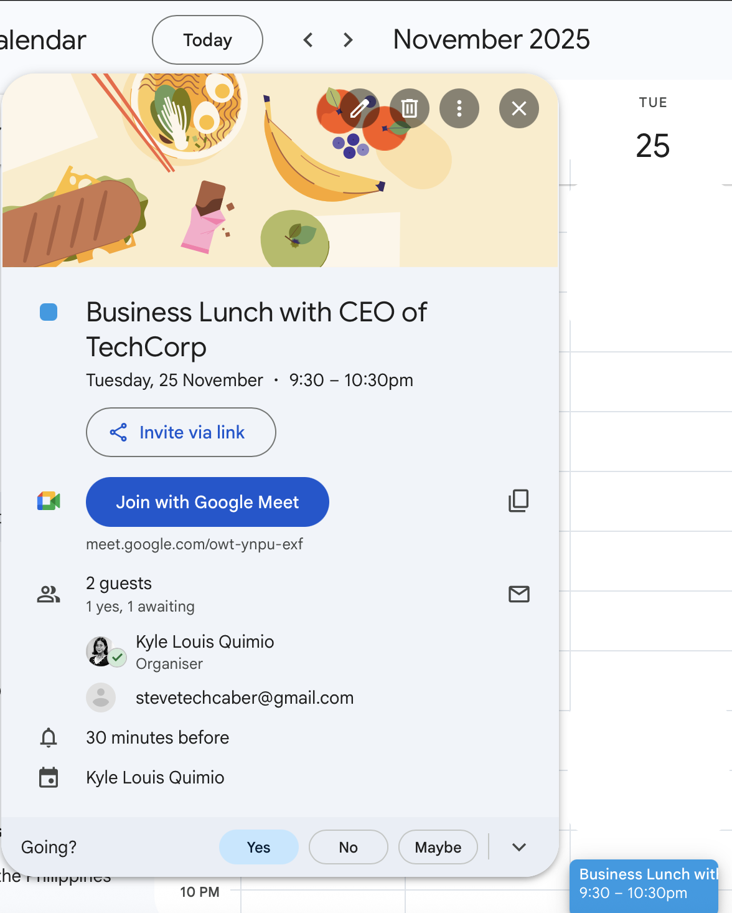RSVP Maybe to the event

[x=438, y=847]
